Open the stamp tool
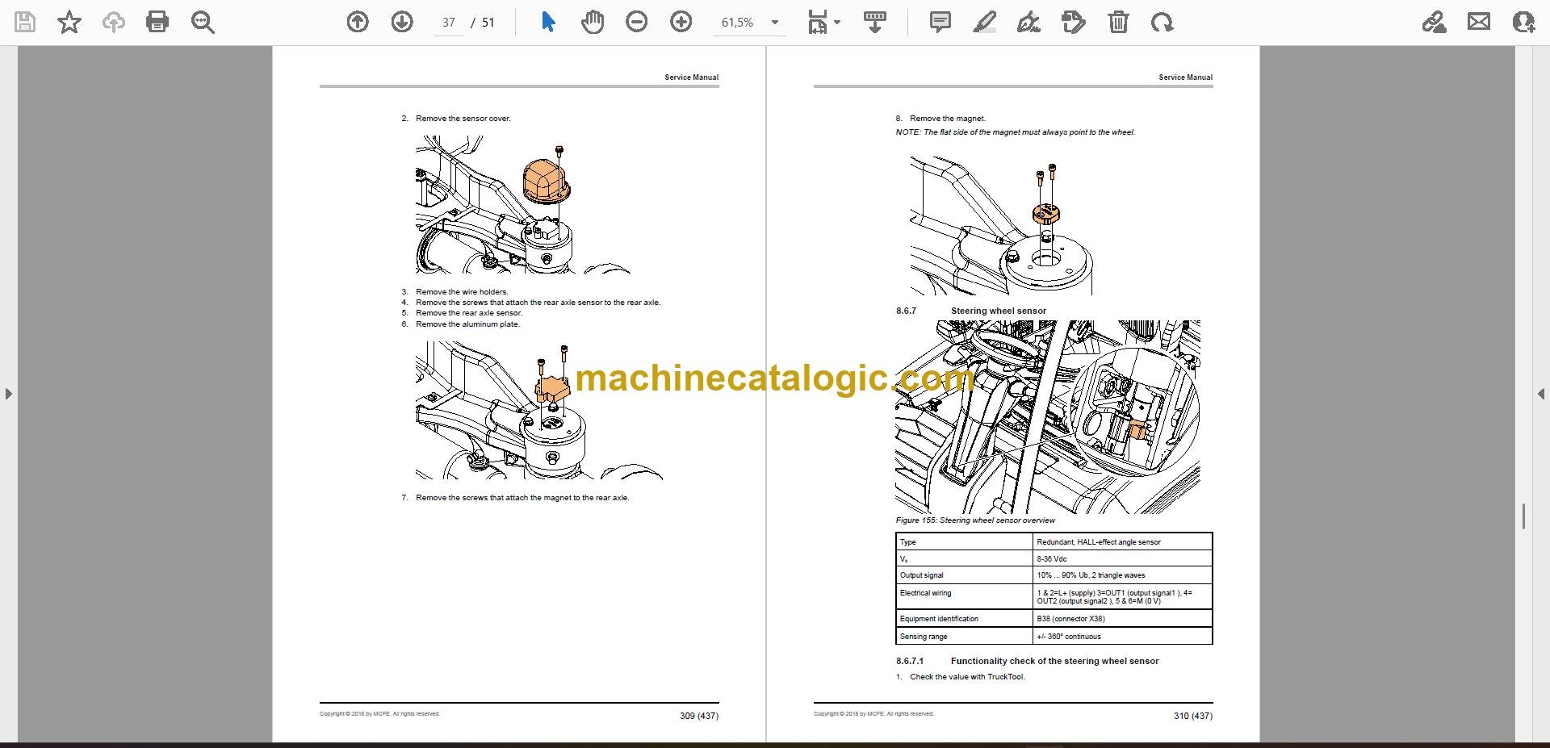This screenshot has height=748, width=1550. [x=1074, y=23]
